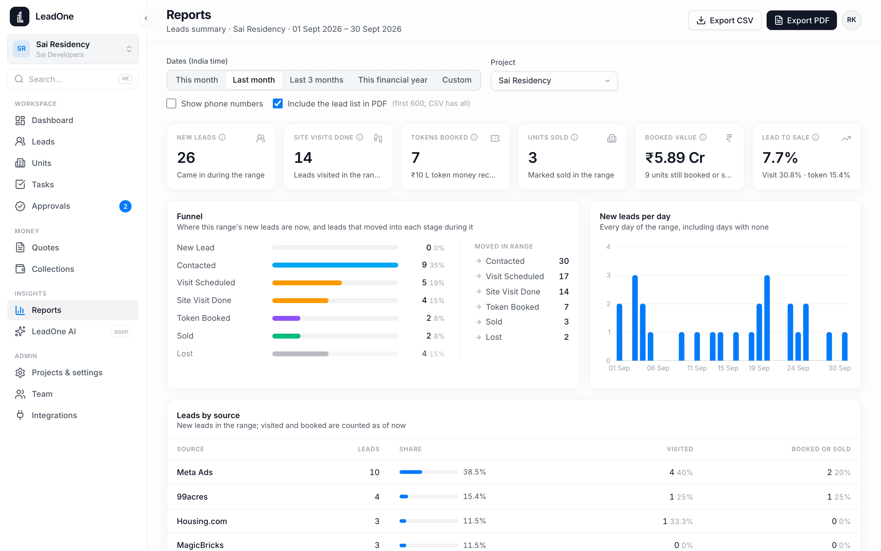The width and height of the screenshot is (881, 551).
Task: Open Collections page
Action: pos(73,269)
